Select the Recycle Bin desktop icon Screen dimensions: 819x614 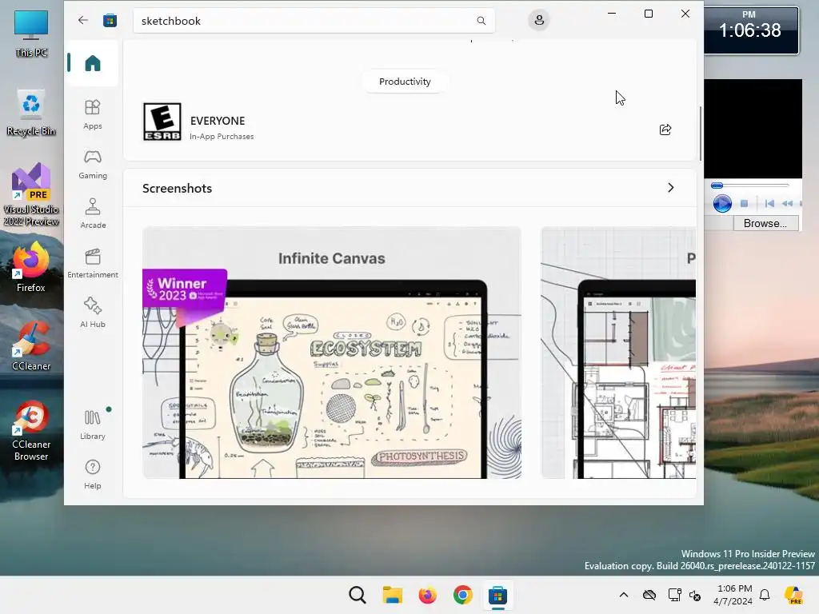[x=31, y=113]
